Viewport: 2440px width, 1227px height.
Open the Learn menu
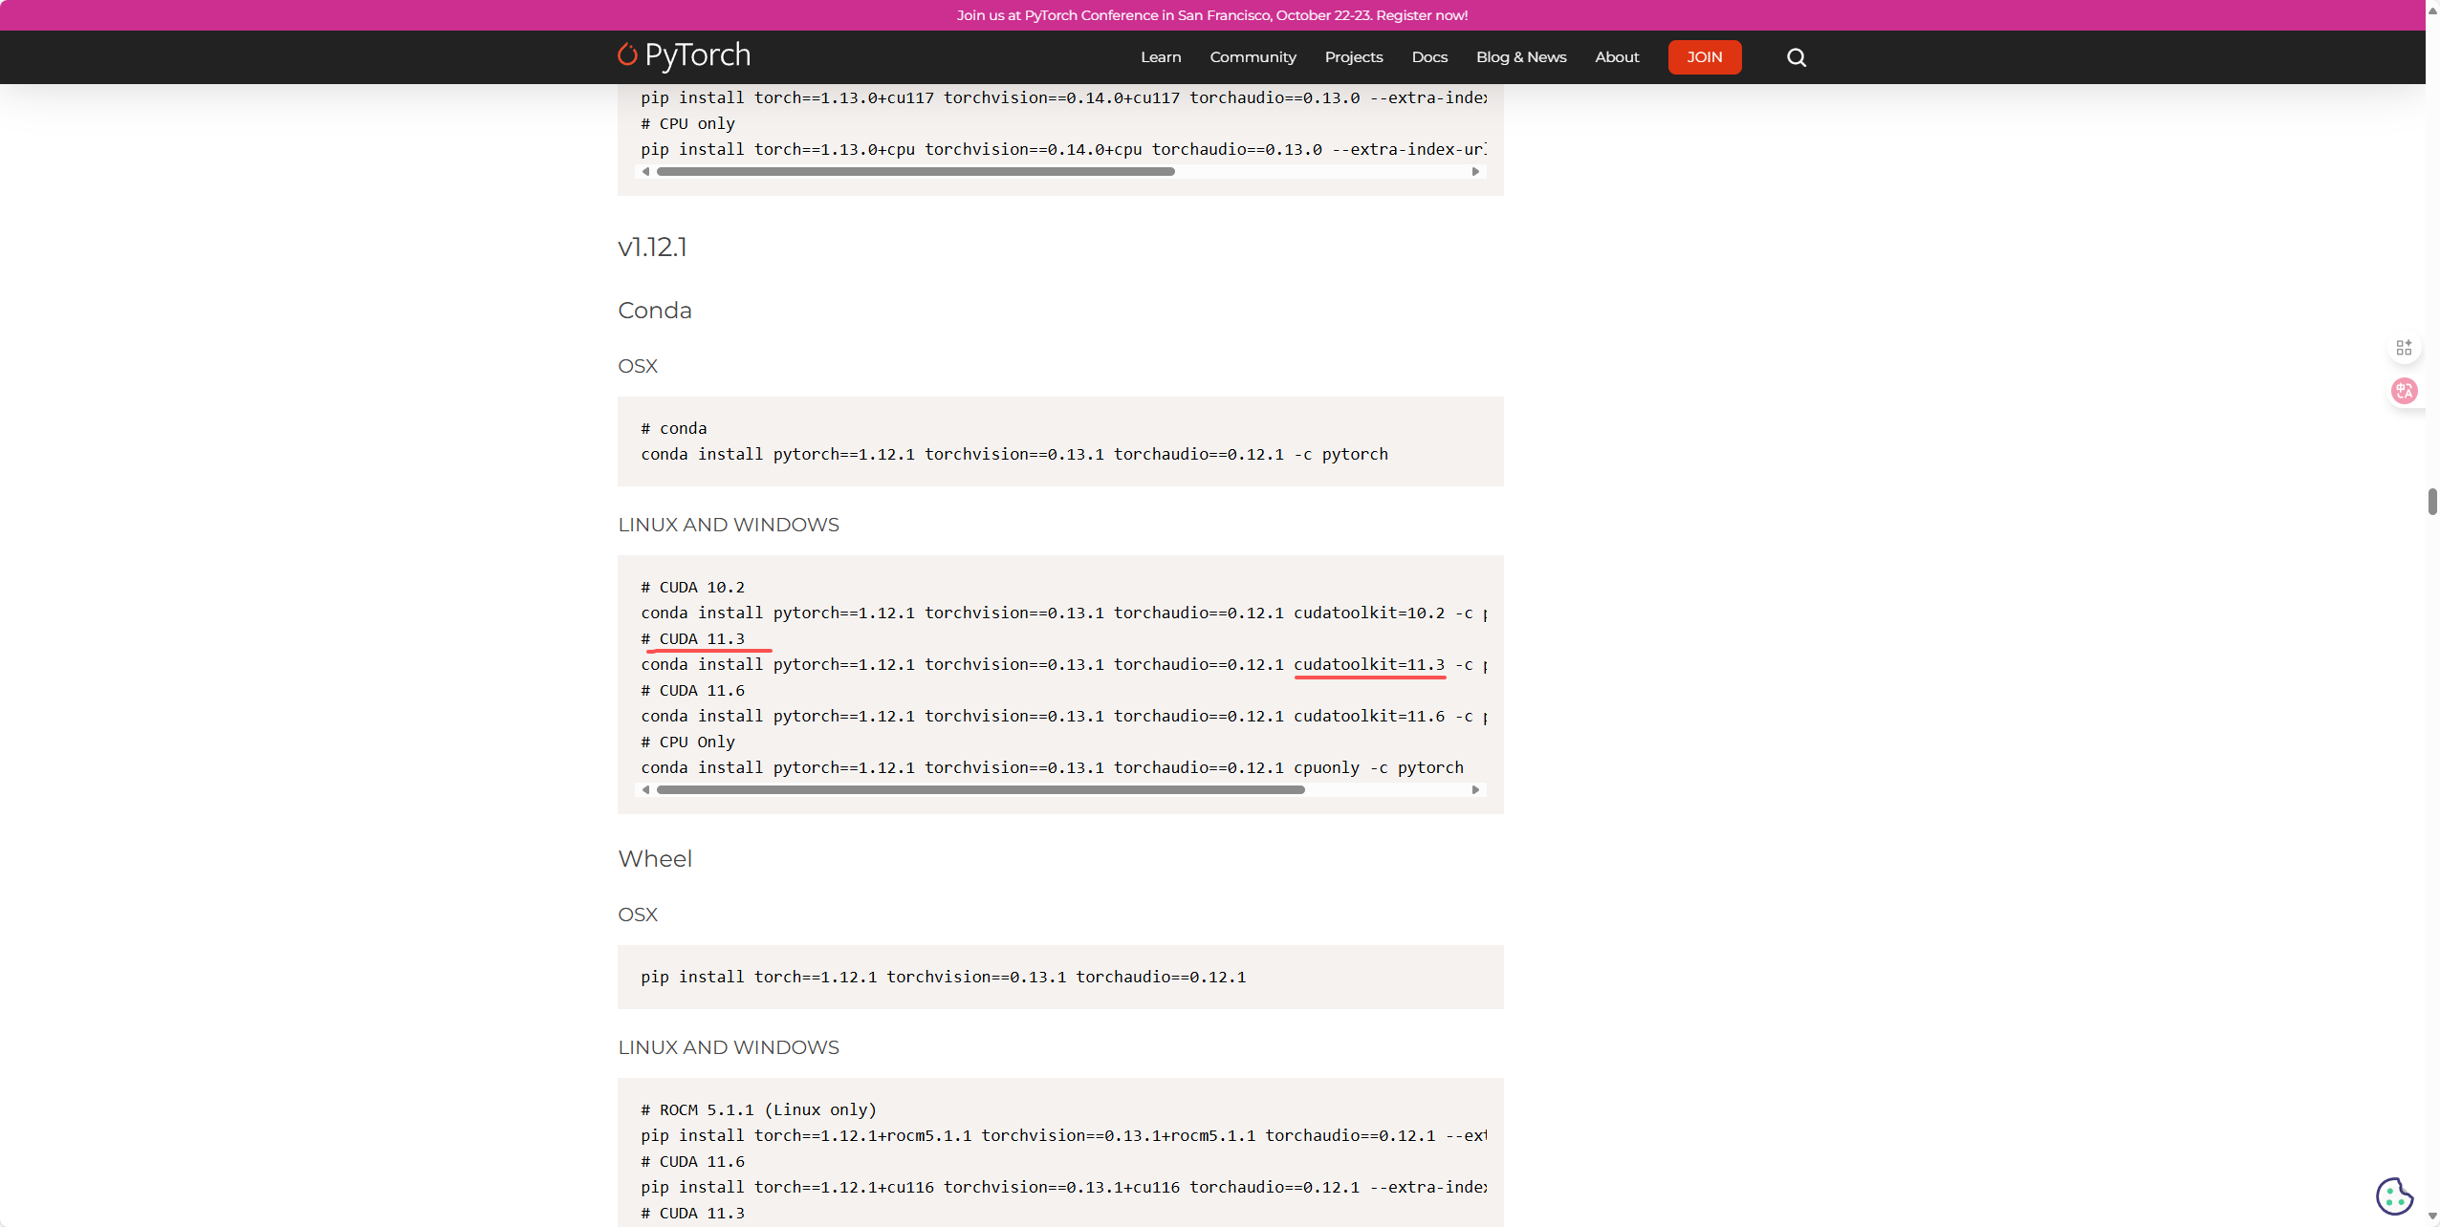pos(1161,57)
